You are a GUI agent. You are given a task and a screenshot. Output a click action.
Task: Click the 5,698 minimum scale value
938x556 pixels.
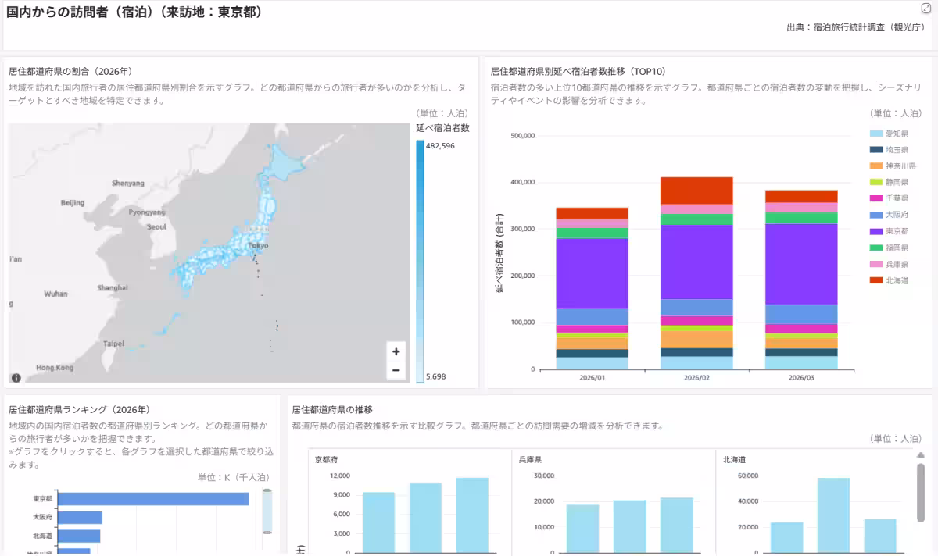(x=436, y=376)
